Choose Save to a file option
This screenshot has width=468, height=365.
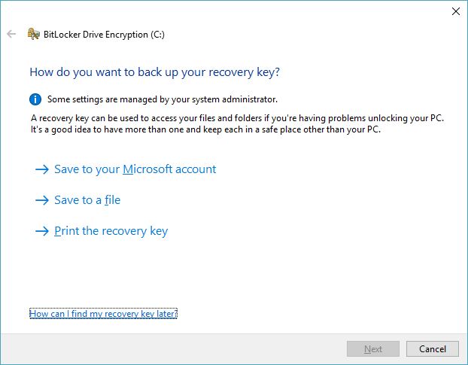[87, 200]
